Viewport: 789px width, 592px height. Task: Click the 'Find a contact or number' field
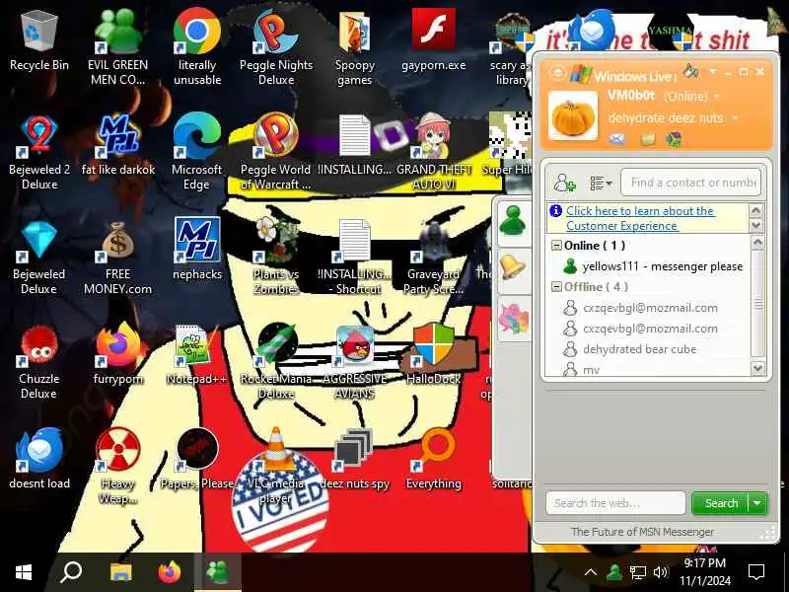[690, 183]
